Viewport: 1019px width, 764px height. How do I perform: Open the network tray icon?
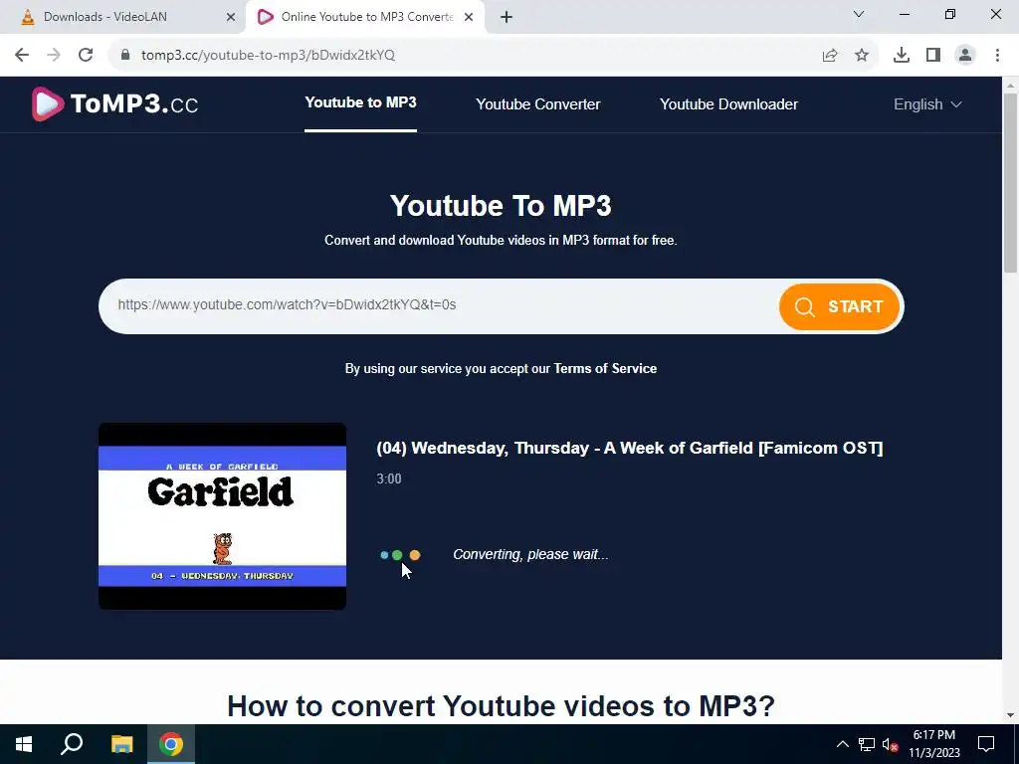(x=867, y=744)
